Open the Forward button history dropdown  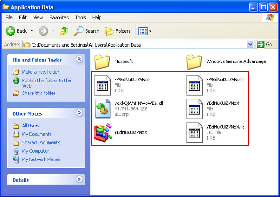coord(53,31)
